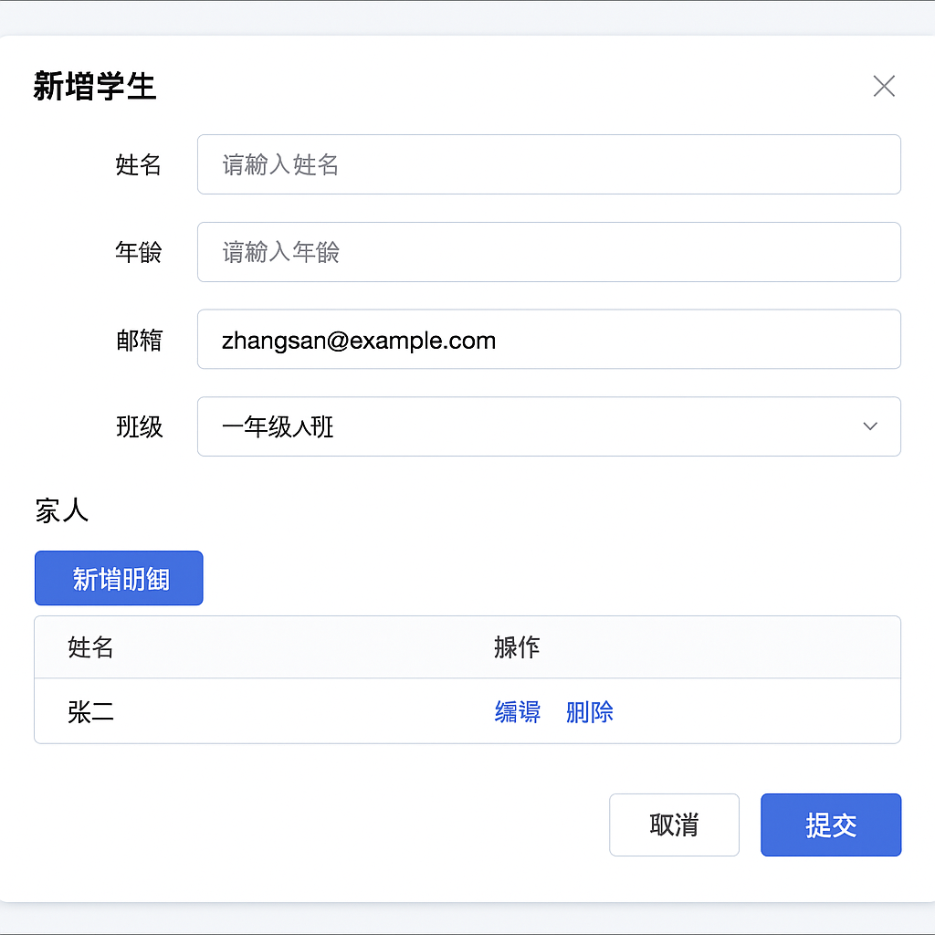Click the 姓名 input field

click(548, 164)
